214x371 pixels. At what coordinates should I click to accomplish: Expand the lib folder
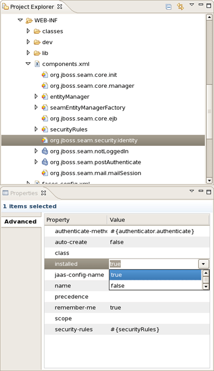click(x=28, y=53)
